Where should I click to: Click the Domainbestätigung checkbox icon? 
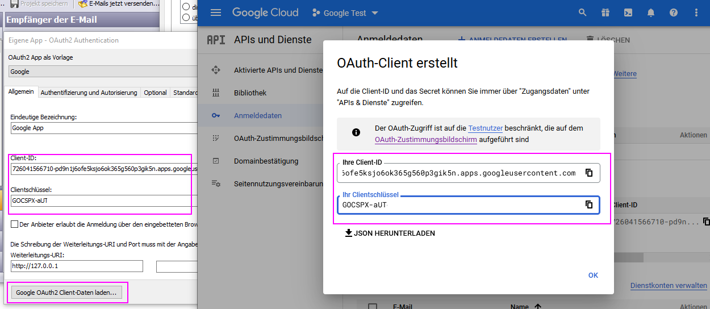click(215, 161)
